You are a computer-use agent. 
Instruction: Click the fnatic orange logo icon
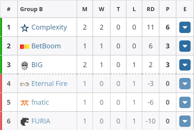click(x=25, y=103)
